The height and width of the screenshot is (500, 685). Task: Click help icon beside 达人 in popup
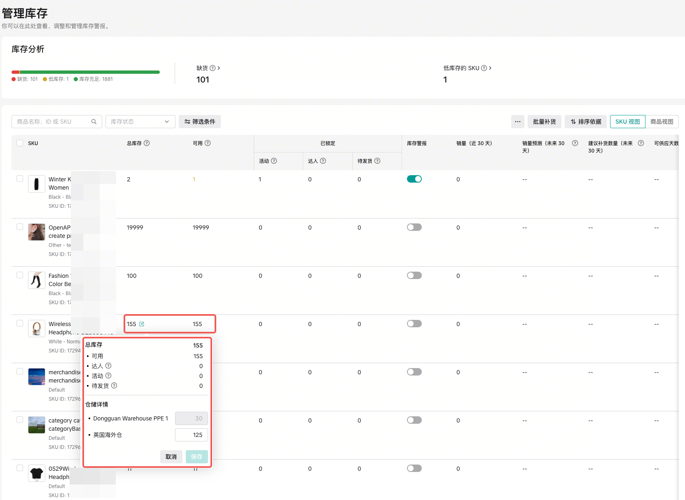108,366
